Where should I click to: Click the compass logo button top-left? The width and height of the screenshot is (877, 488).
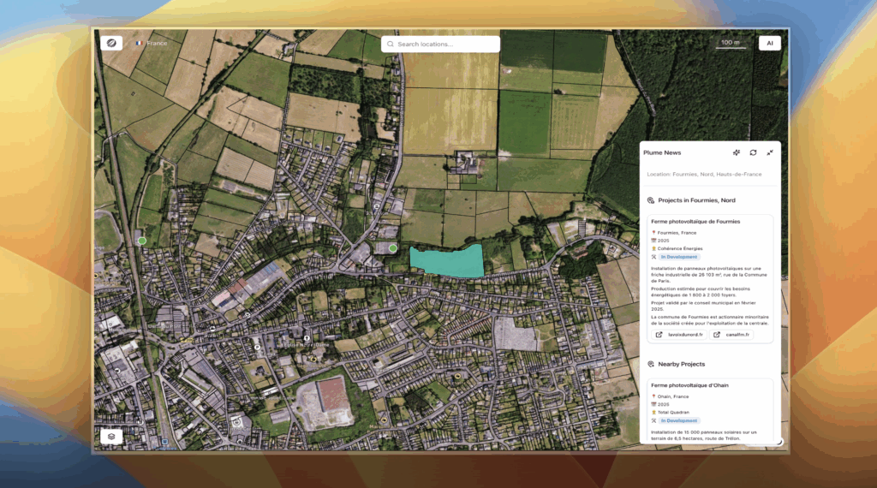(x=111, y=43)
